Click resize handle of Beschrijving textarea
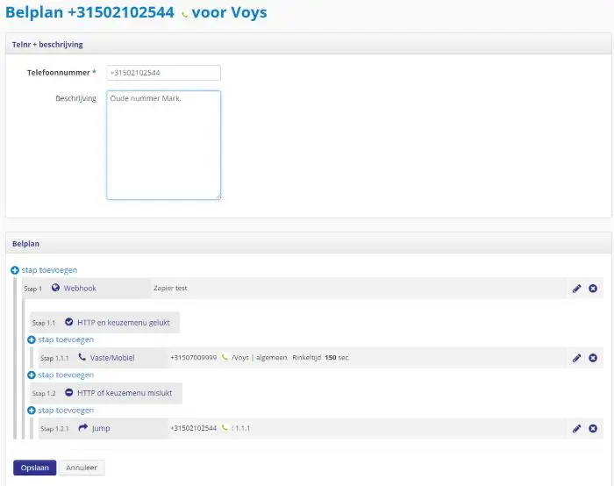This screenshot has height=486, width=614. point(218,197)
